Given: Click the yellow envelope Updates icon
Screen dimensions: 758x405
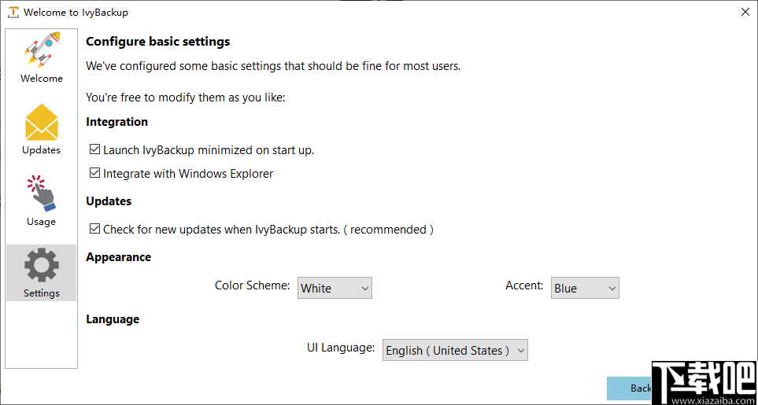Looking at the screenshot, I should tap(42, 122).
